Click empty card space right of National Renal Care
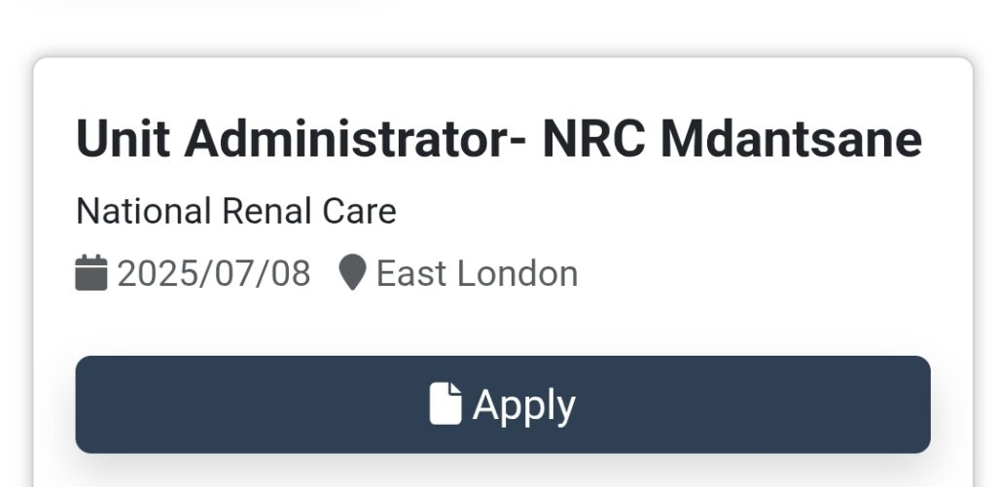The image size is (996, 487). click(667, 211)
